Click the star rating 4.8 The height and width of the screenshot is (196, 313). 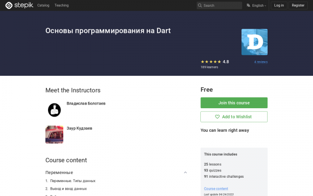214,62
